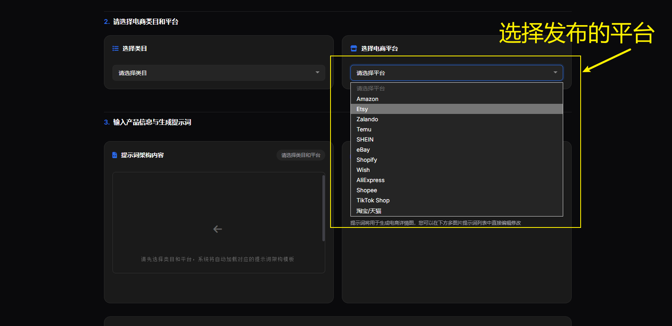672x326 pixels.
Task: Pick Shopify from the platform options
Action: coord(456,160)
